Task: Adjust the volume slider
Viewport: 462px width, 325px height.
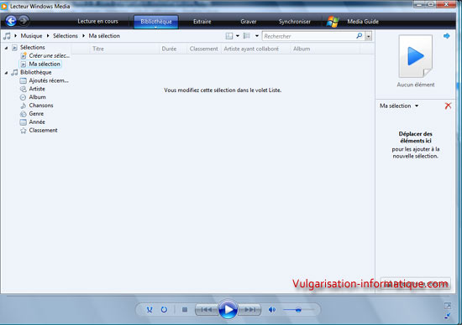Action: (x=298, y=309)
